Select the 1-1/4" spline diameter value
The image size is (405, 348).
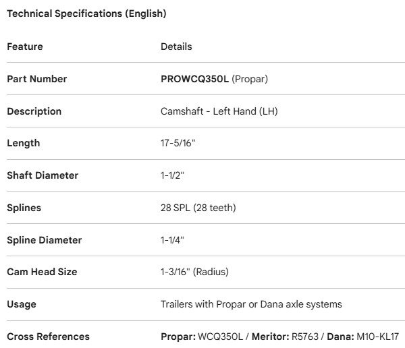[x=172, y=240]
